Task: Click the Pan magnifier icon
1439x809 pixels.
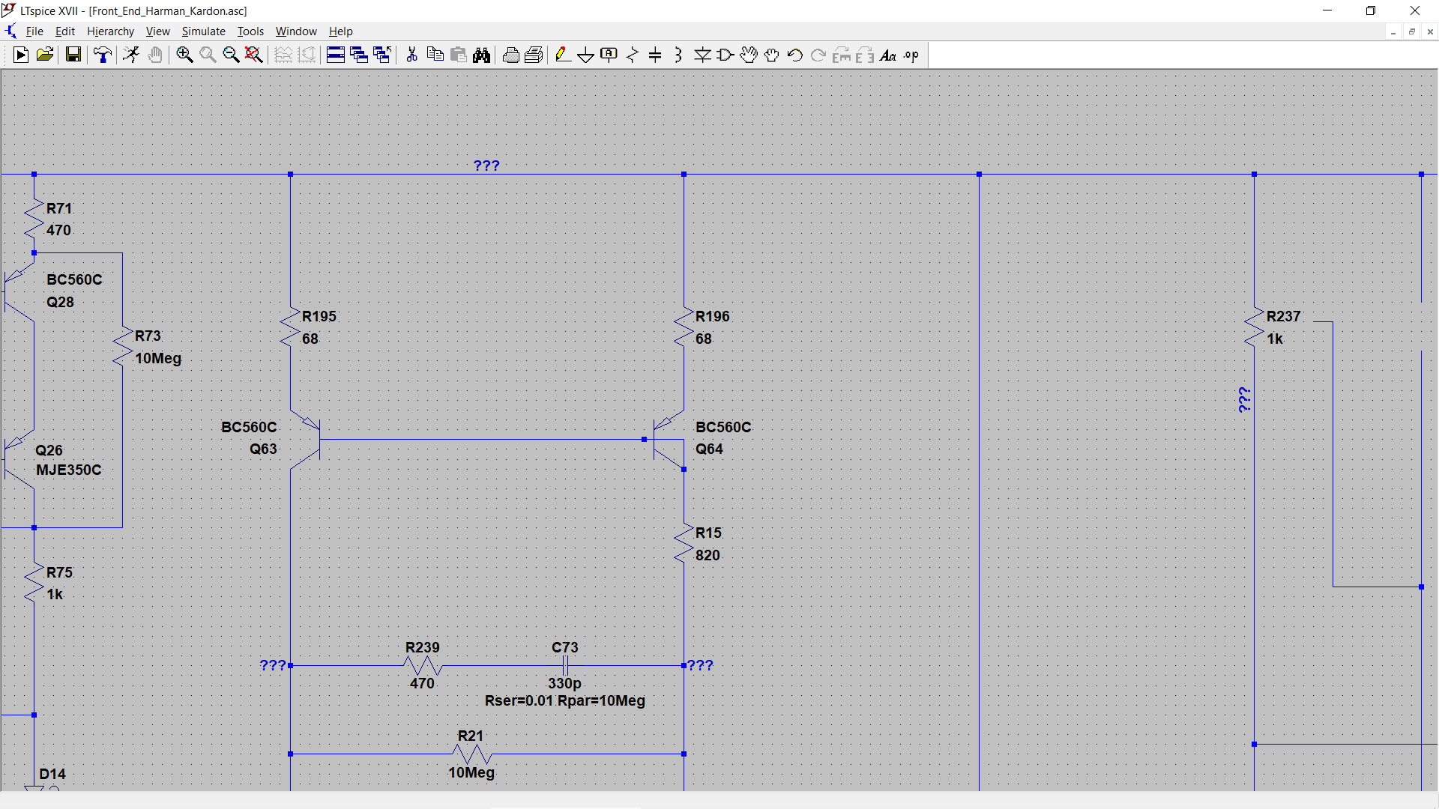Action: click(x=208, y=55)
